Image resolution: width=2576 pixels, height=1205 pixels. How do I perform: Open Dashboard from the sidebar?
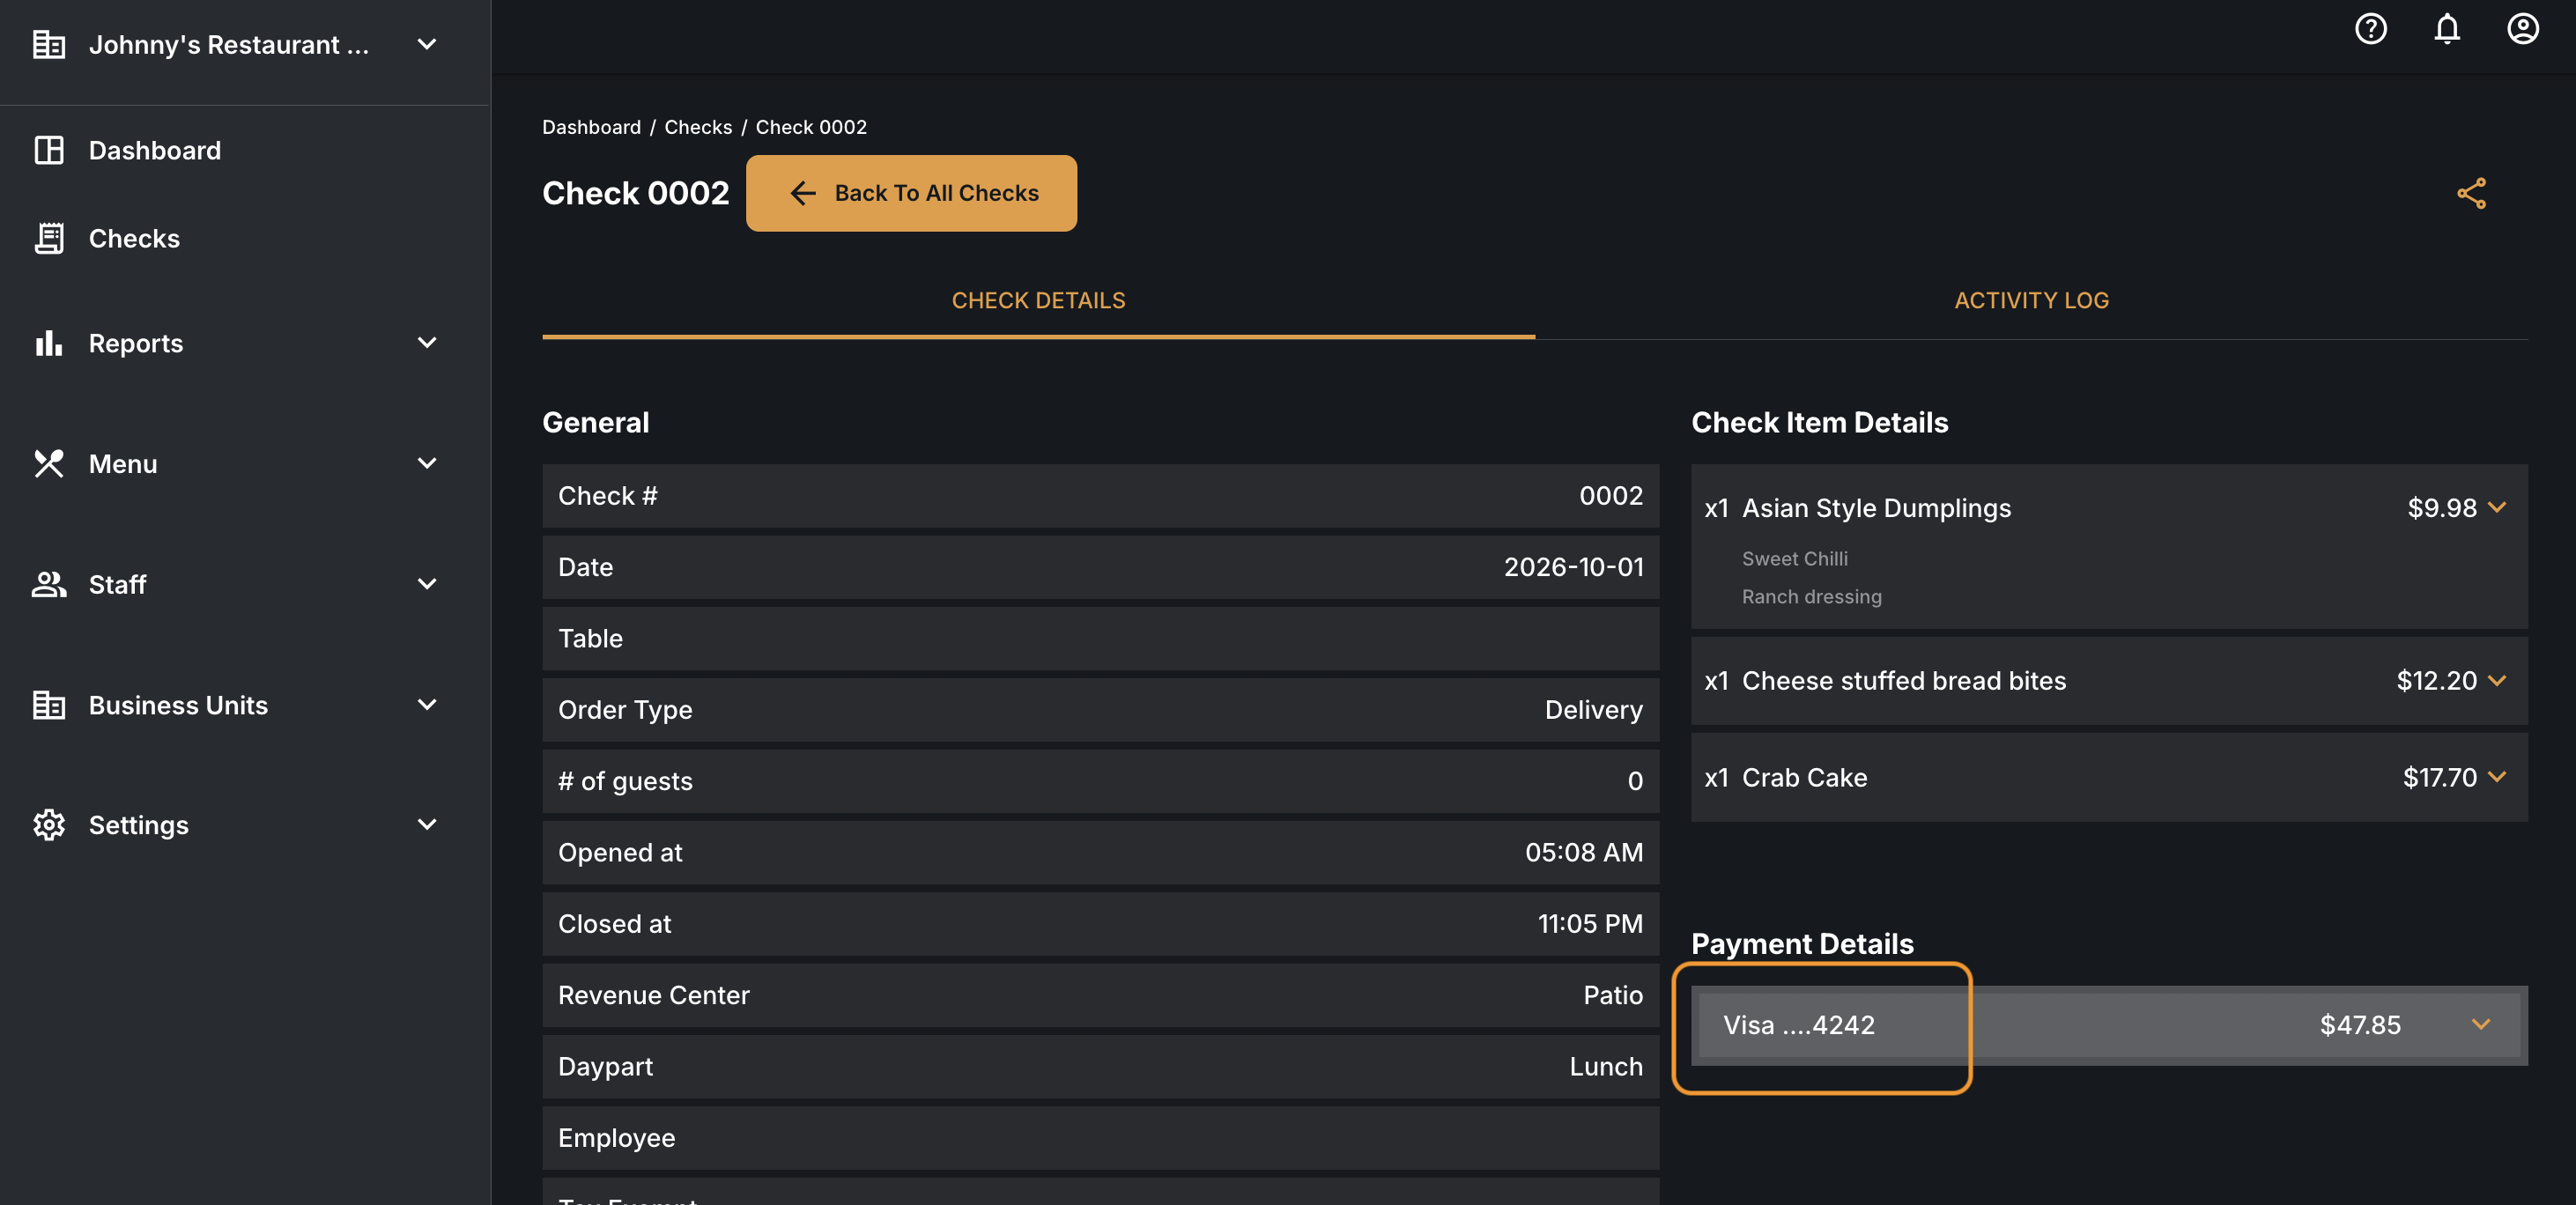click(155, 150)
